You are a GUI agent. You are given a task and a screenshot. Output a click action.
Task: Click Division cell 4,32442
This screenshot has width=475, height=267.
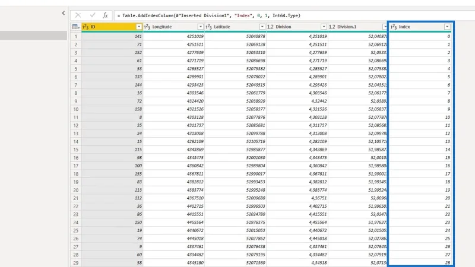click(297, 101)
